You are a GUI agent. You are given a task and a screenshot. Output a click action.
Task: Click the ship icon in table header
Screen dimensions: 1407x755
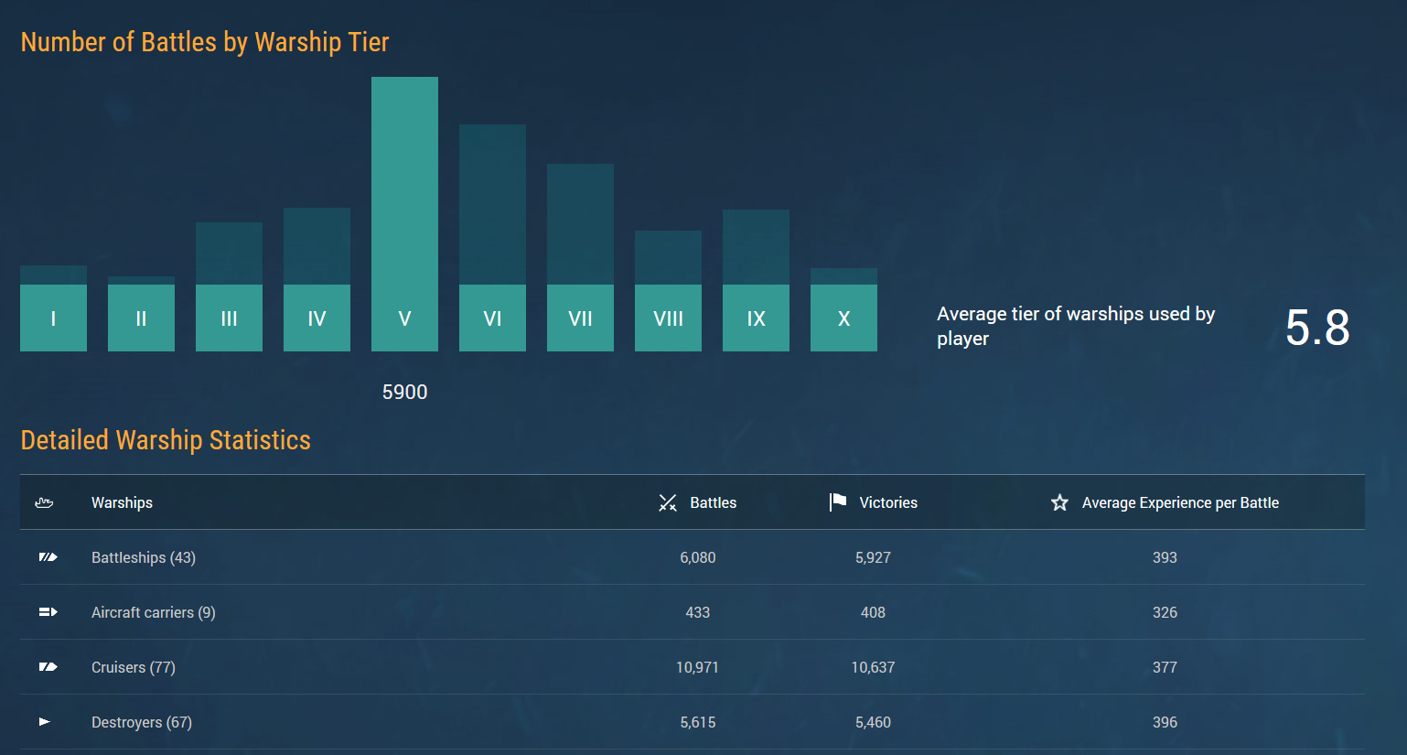click(44, 502)
